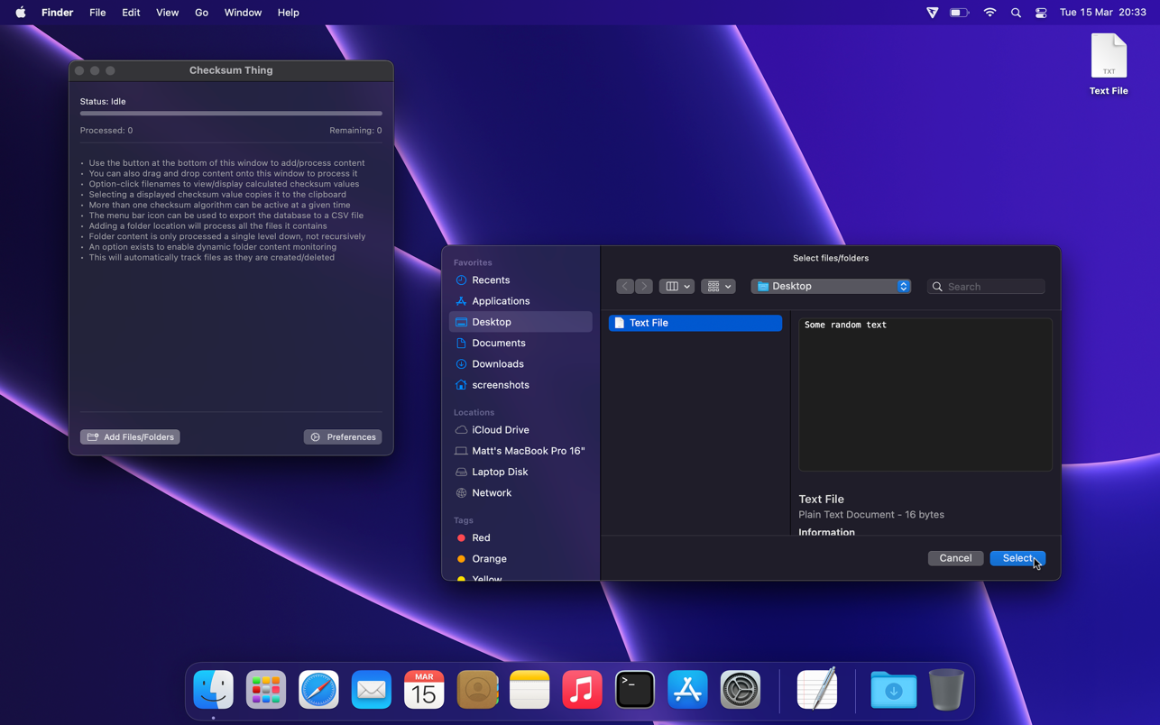Select Applications in the sidebar
Image resolution: width=1160 pixels, height=725 pixels.
(x=520, y=301)
